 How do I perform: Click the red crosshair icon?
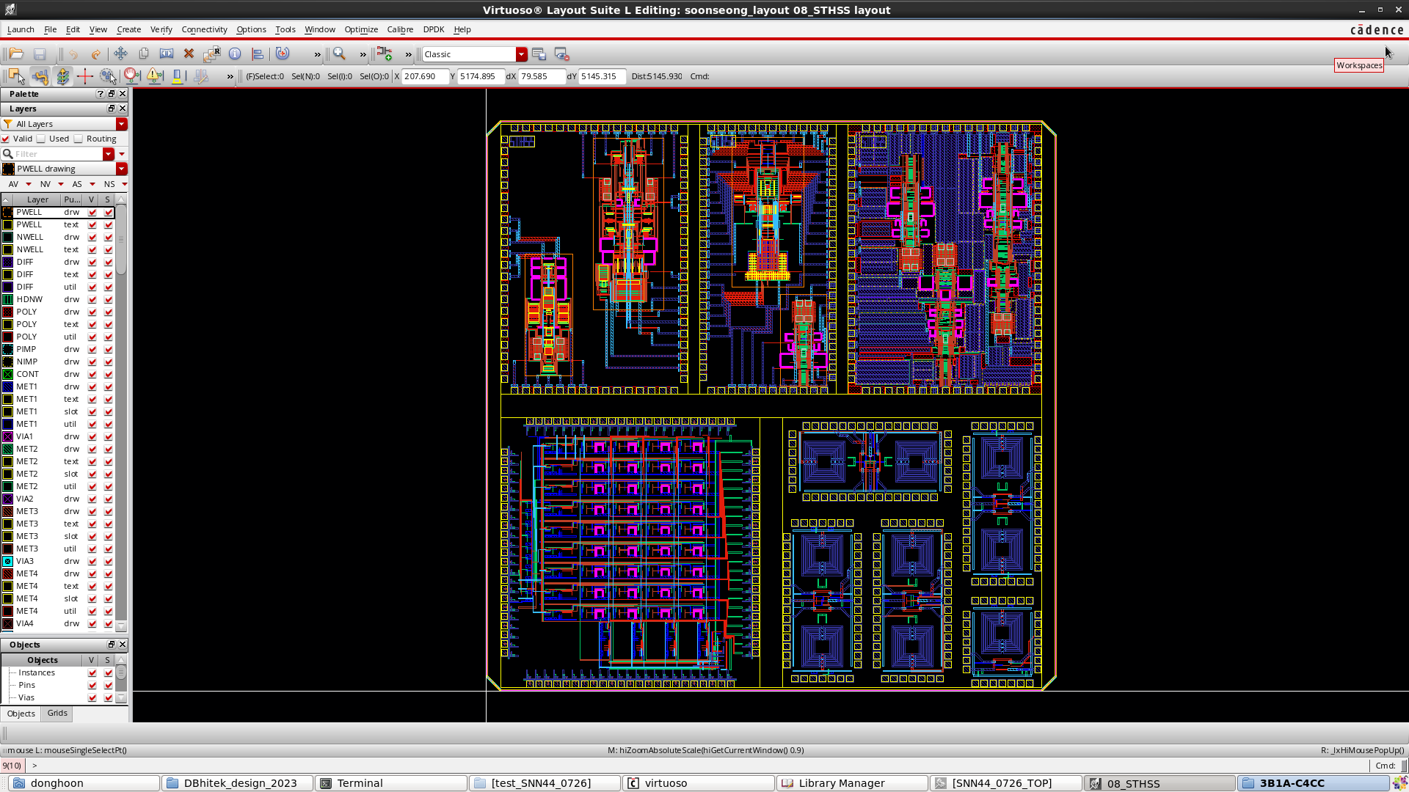coord(85,76)
